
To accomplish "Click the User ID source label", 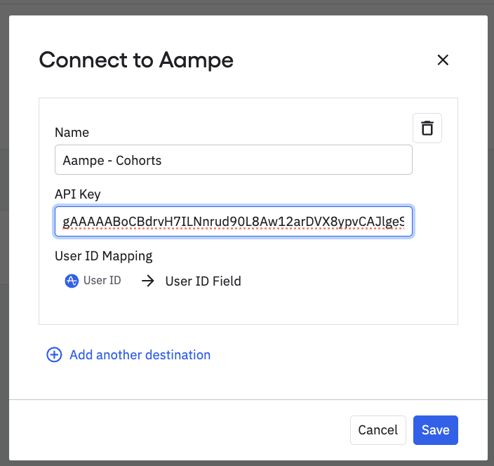I will point(102,281).
